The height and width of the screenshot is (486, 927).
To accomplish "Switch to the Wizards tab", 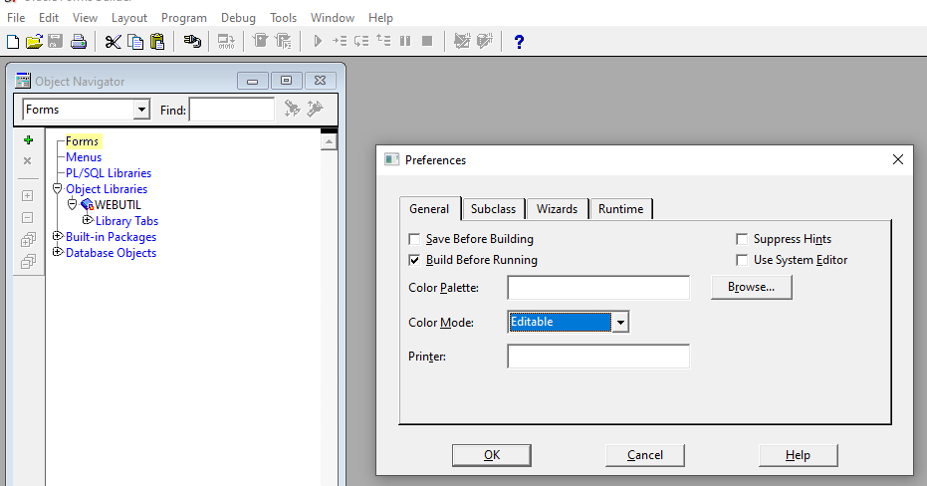I will 557,209.
